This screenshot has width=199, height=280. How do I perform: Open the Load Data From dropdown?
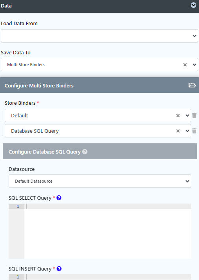[x=99, y=36]
